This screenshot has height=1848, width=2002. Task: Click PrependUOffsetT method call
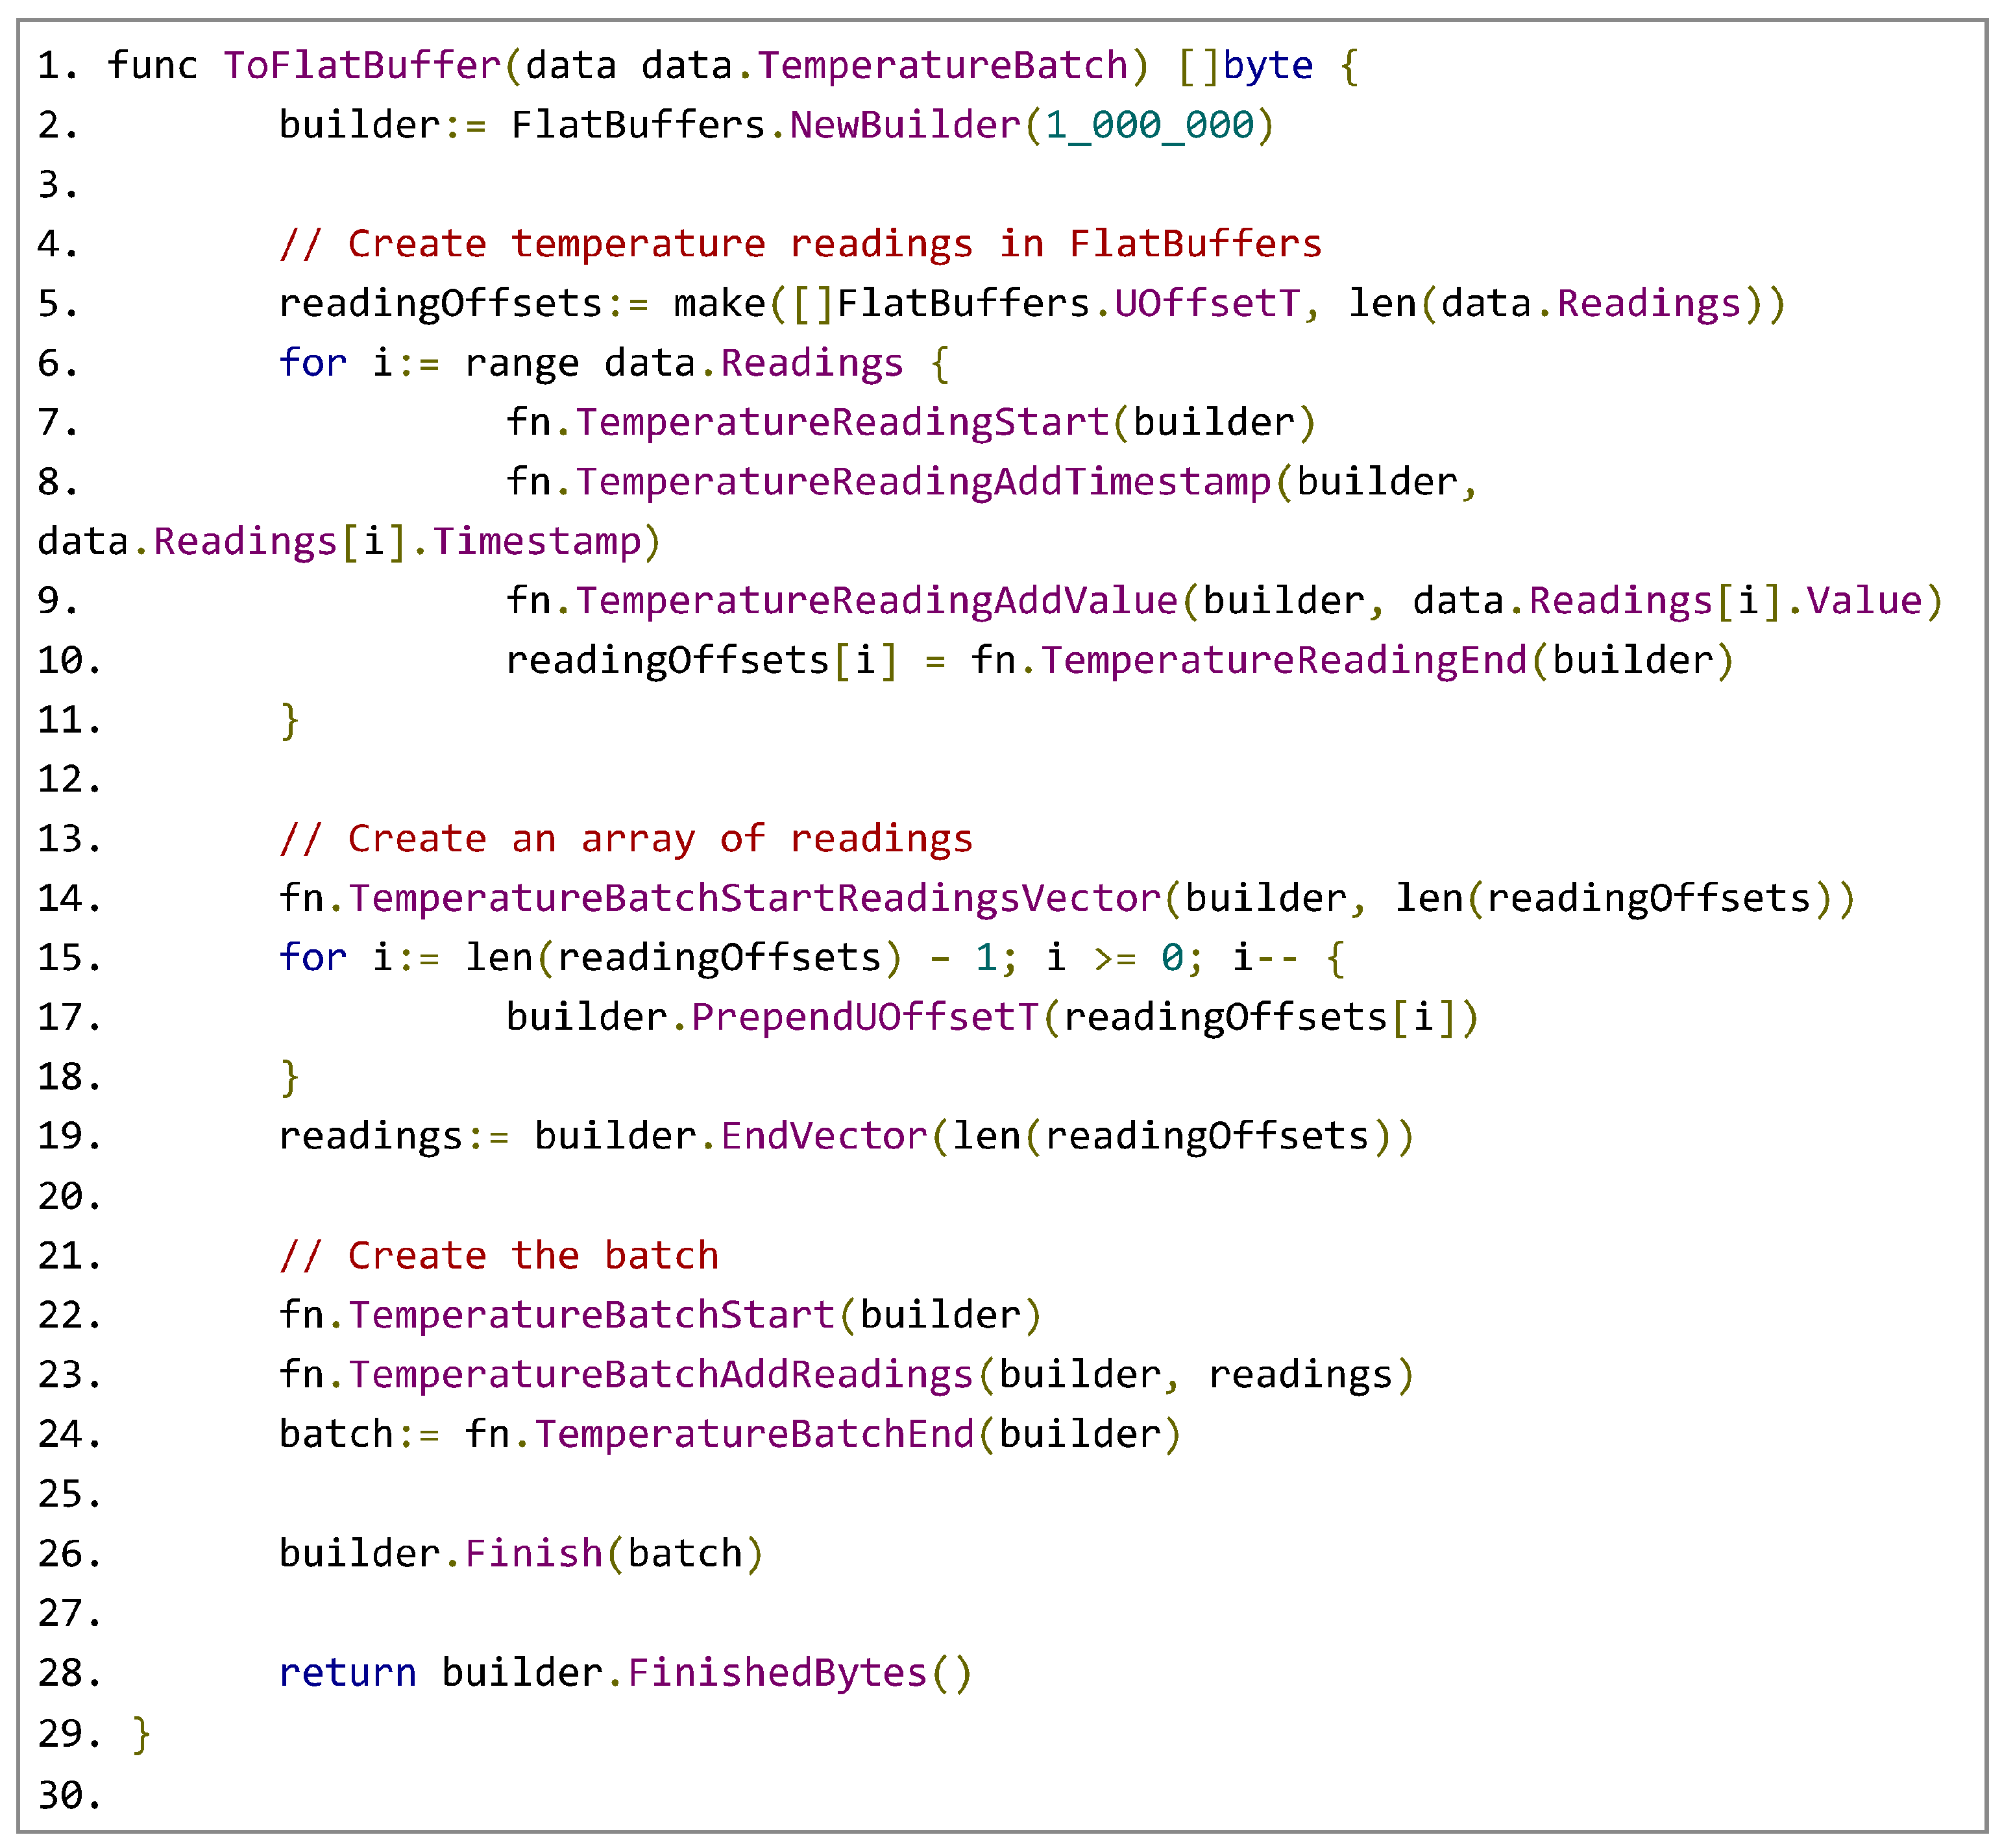(x=865, y=1018)
